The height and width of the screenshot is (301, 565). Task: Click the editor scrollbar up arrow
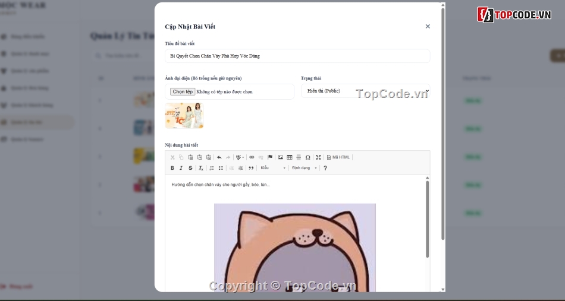click(x=428, y=178)
